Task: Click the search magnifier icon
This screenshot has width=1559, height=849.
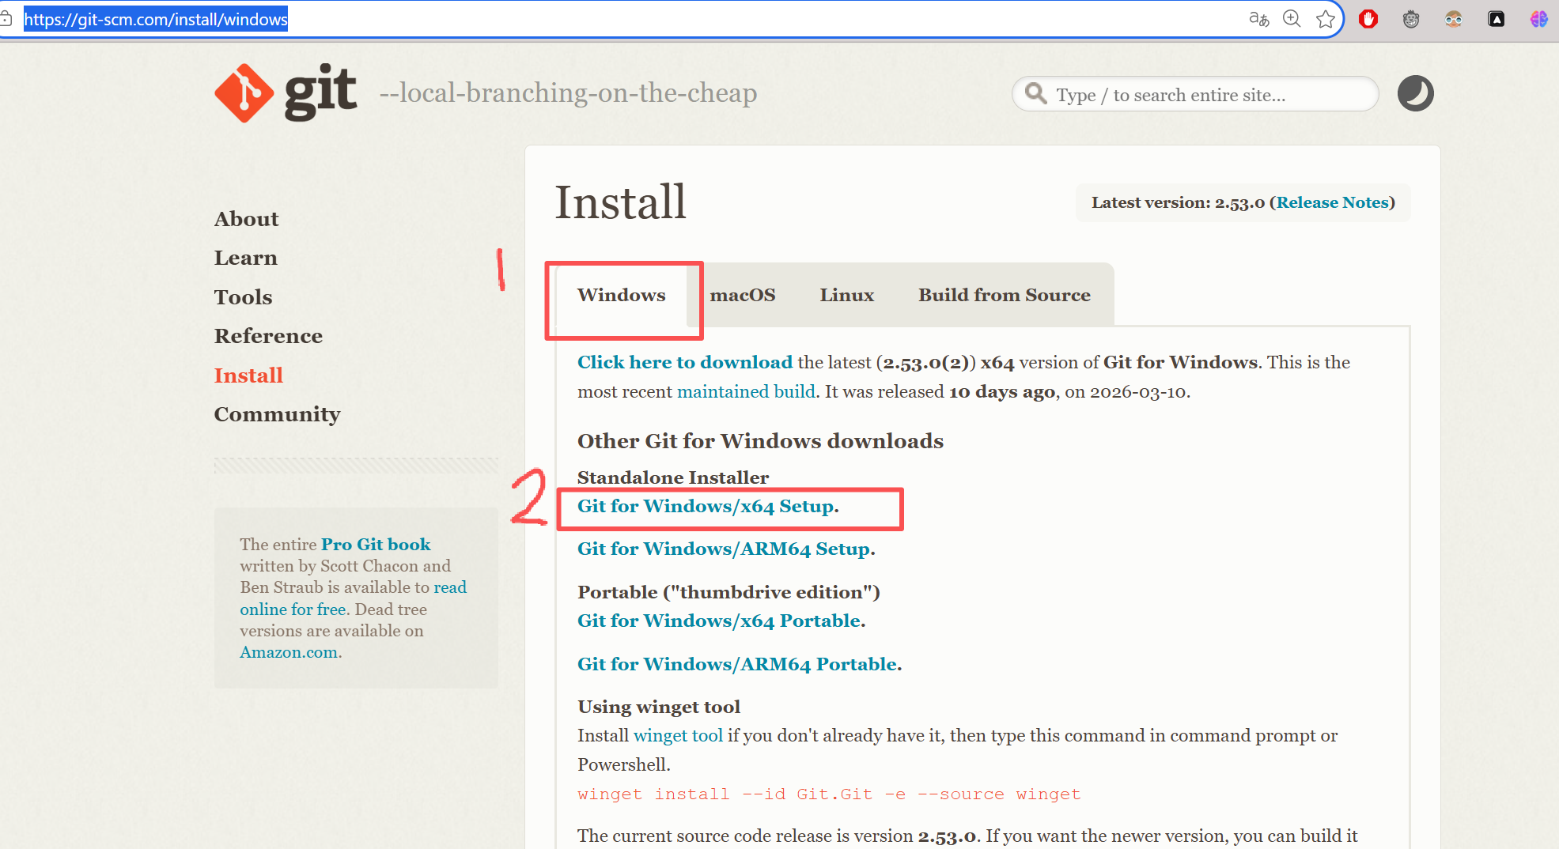Action: [1035, 94]
